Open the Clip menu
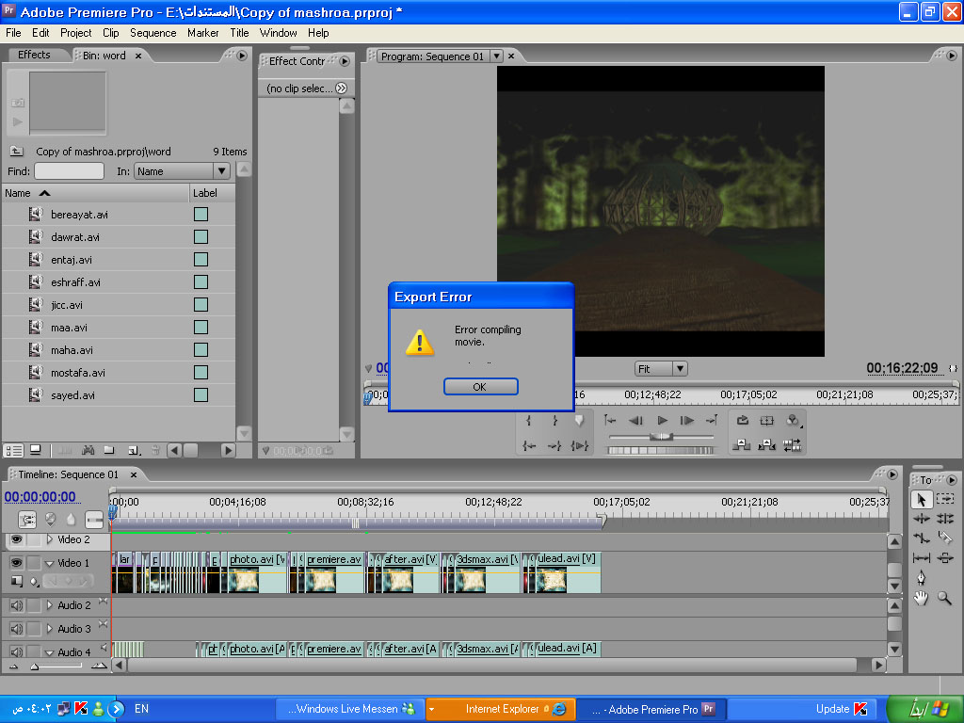This screenshot has width=964, height=723. tap(111, 33)
